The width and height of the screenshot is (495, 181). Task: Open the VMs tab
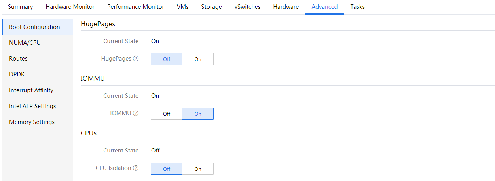click(183, 7)
